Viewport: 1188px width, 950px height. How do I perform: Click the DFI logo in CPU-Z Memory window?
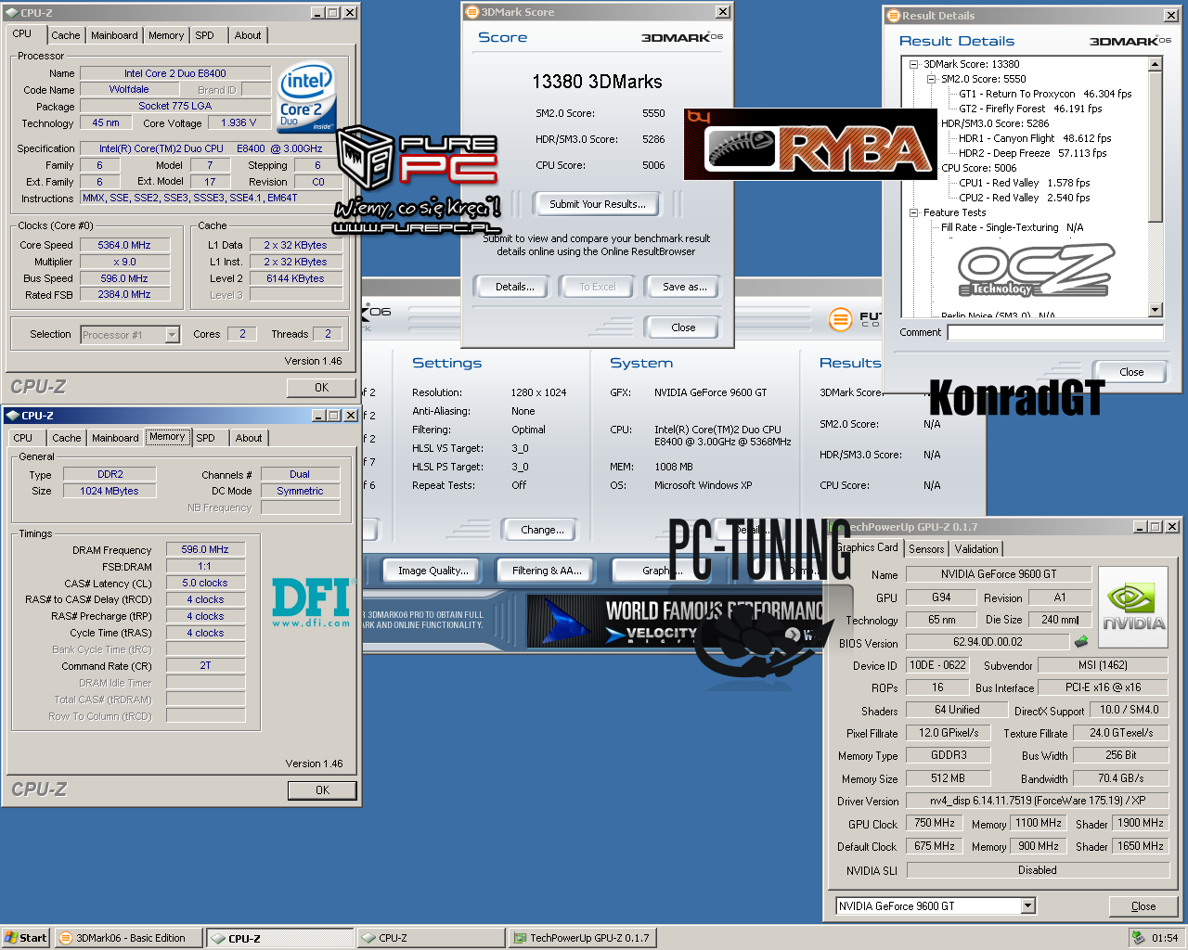tap(313, 601)
